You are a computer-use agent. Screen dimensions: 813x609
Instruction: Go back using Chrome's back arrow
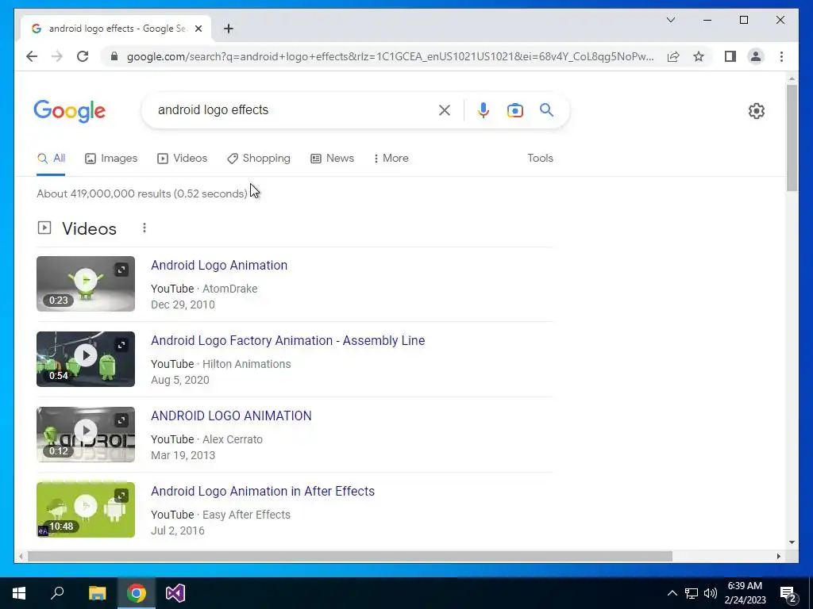(32, 56)
